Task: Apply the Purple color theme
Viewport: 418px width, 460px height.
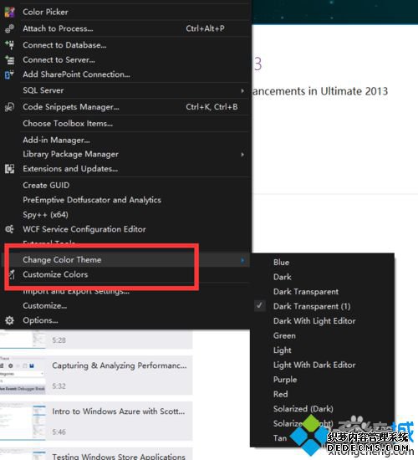Action: click(285, 380)
